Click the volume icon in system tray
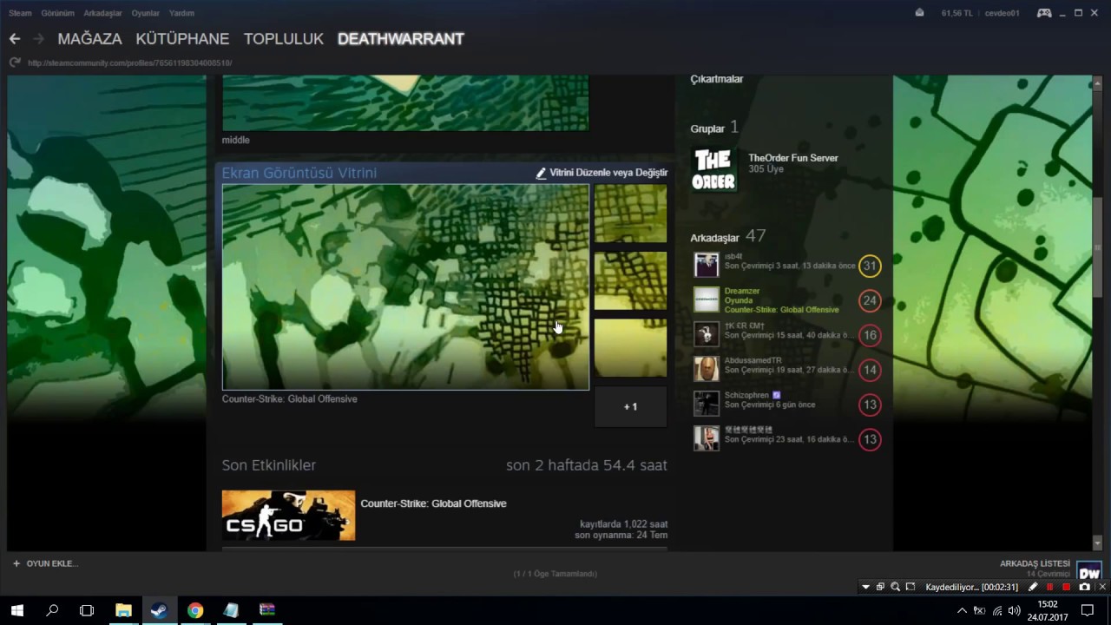Screen dimensions: 1111x625 1014,610
